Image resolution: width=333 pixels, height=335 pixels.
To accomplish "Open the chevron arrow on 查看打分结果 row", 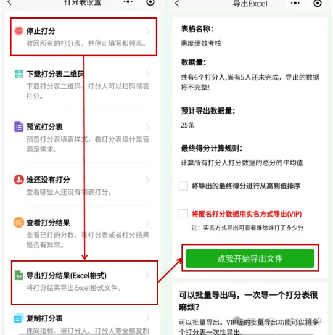I will [147, 222].
